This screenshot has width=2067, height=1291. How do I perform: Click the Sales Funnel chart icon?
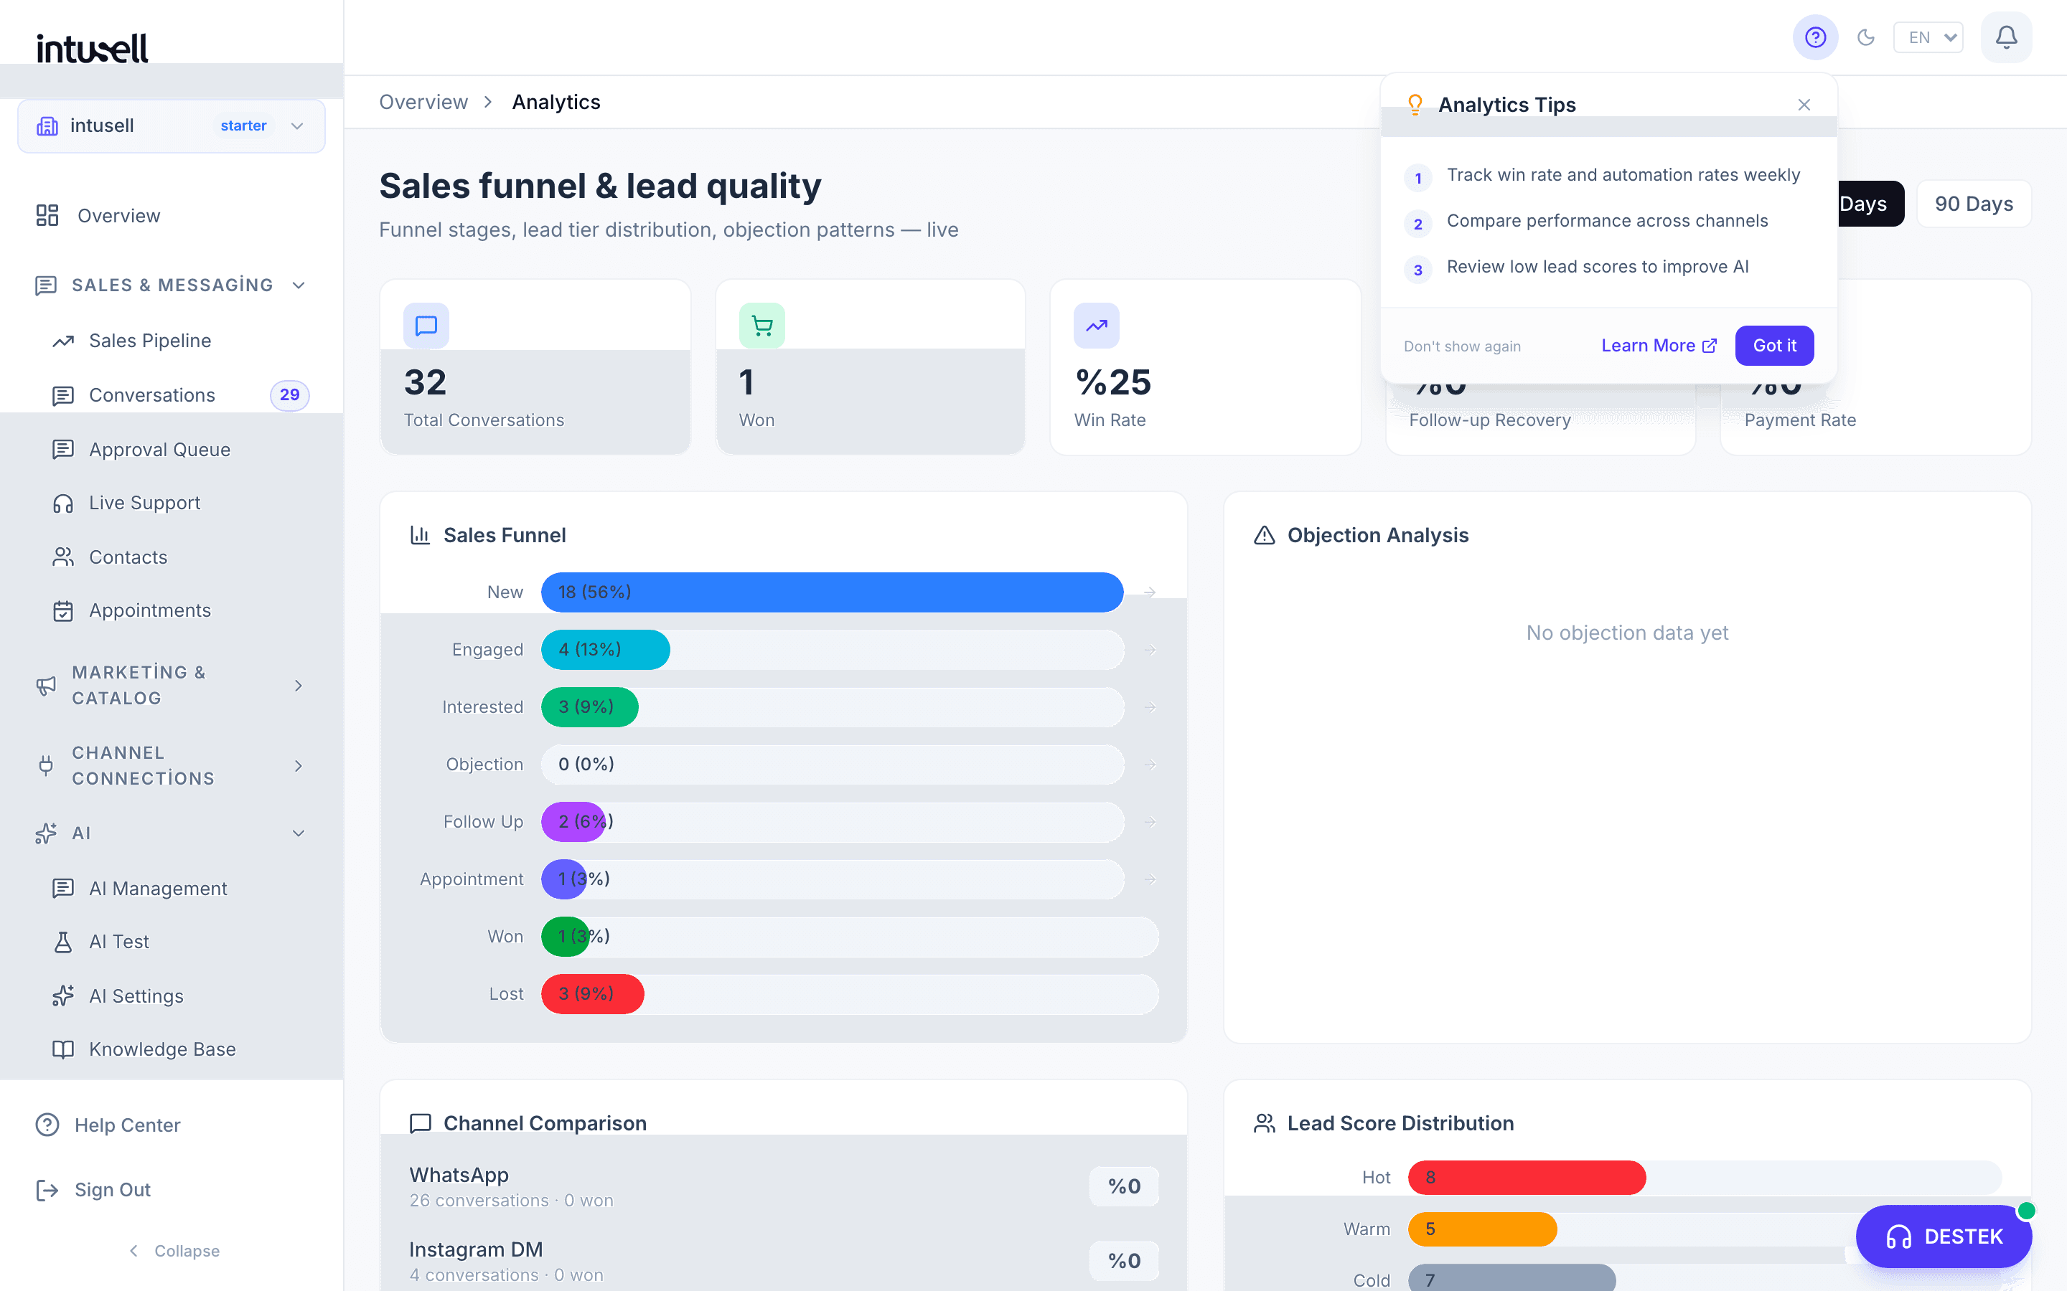coord(421,535)
